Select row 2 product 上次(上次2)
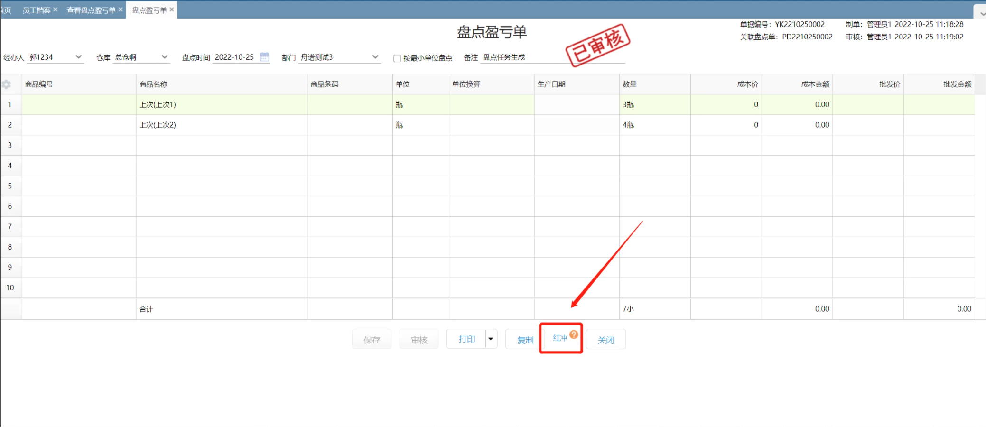The image size is (986, 427). click(x=158, y=125)
